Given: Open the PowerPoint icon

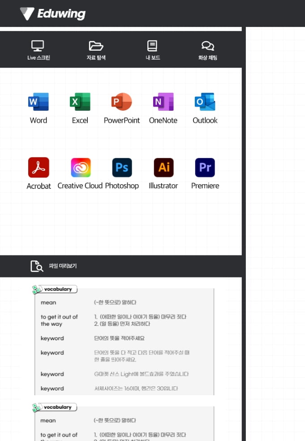Looking at the screenshot, I should [122, 102].
